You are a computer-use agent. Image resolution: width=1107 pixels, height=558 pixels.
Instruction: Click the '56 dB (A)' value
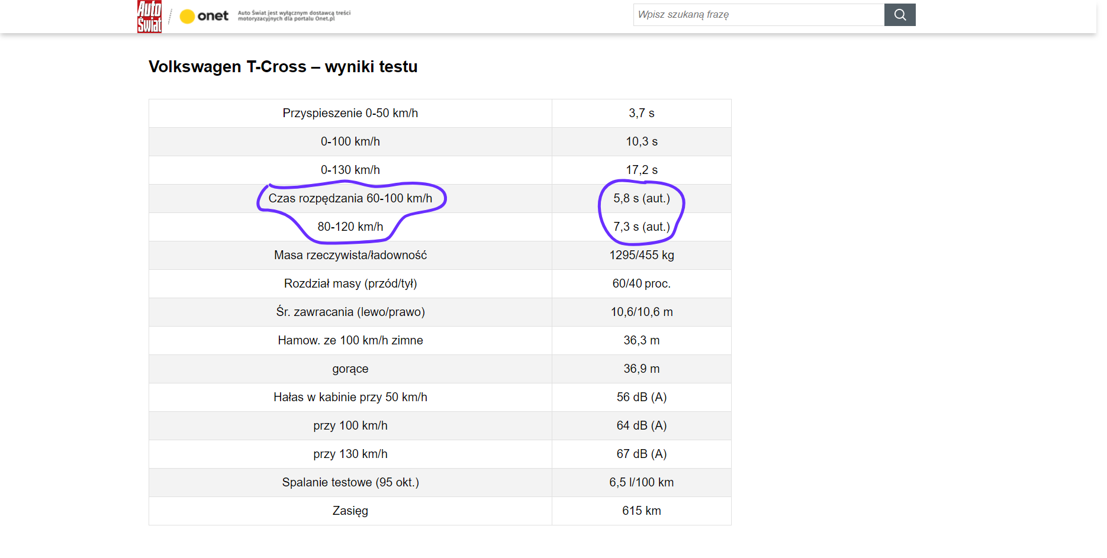click(642, 397)
